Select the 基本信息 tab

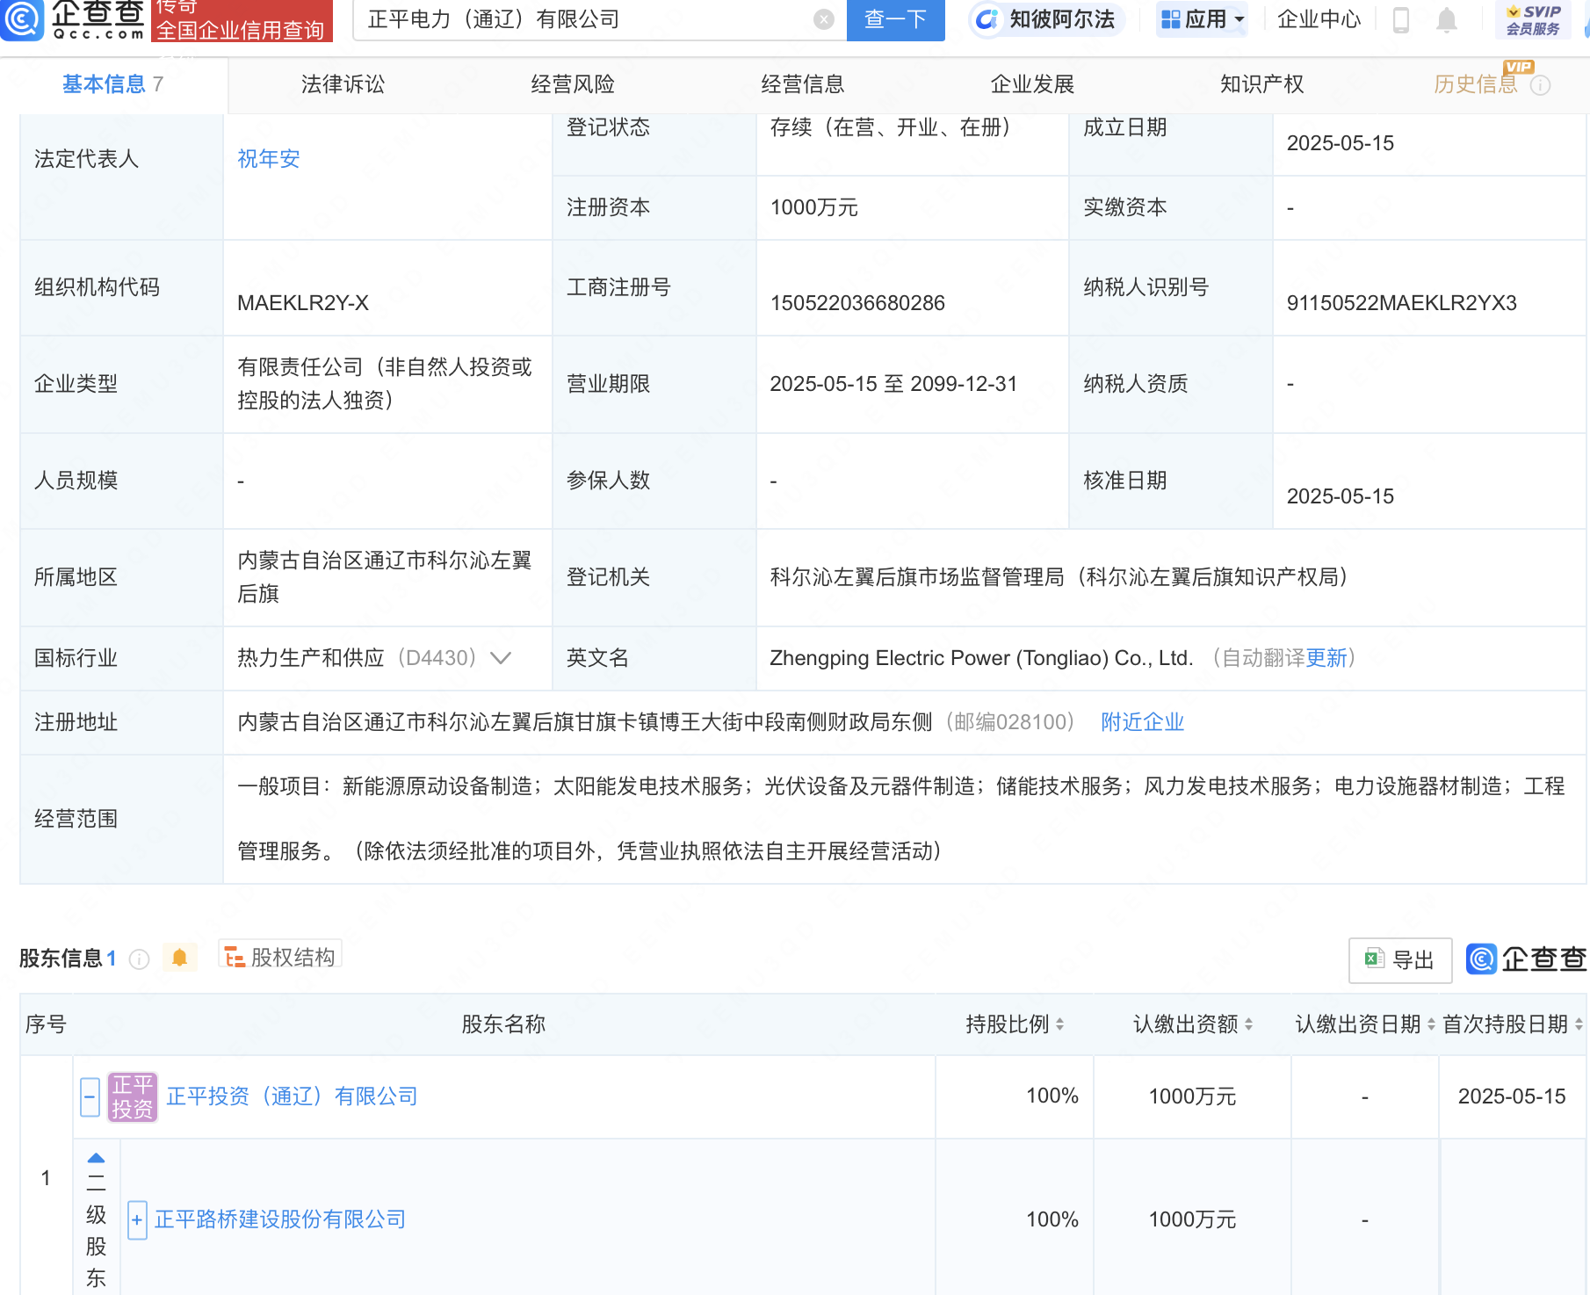(112, 84)
